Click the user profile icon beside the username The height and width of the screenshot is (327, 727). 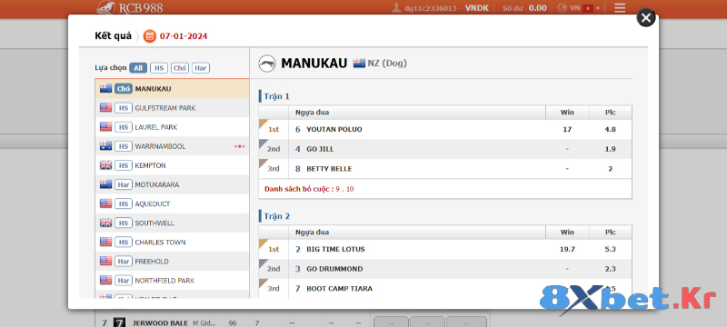(x=396, y=8)
